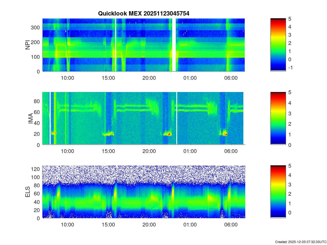The width and height of the screenshot is (327, 245).
Task: Click the wide white data gap in NPI panel
Action: tap(174, 45)
